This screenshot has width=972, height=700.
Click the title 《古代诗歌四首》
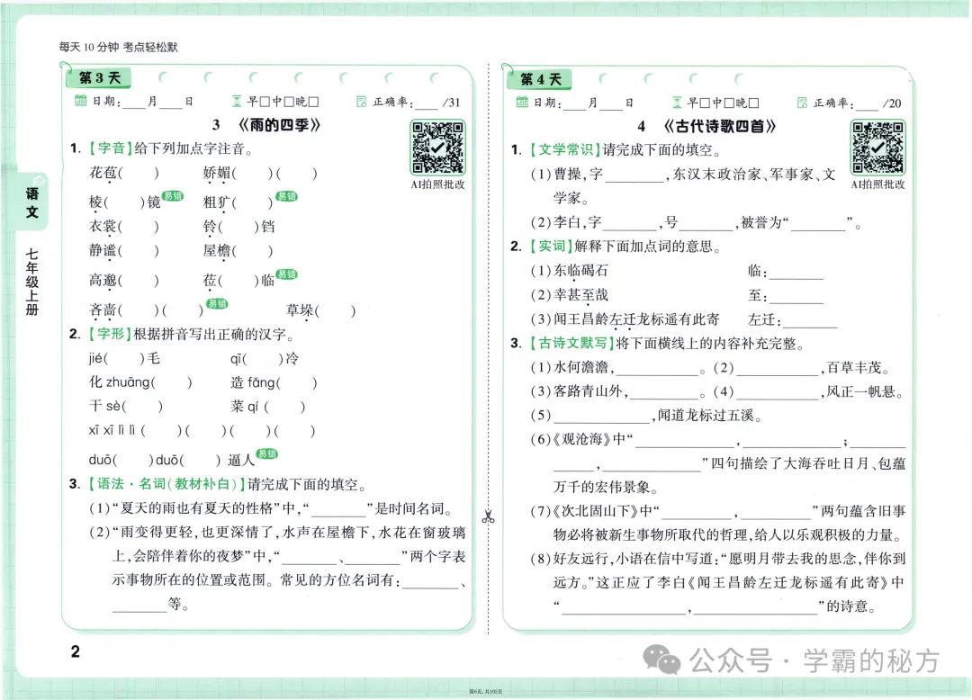point(720,126)
